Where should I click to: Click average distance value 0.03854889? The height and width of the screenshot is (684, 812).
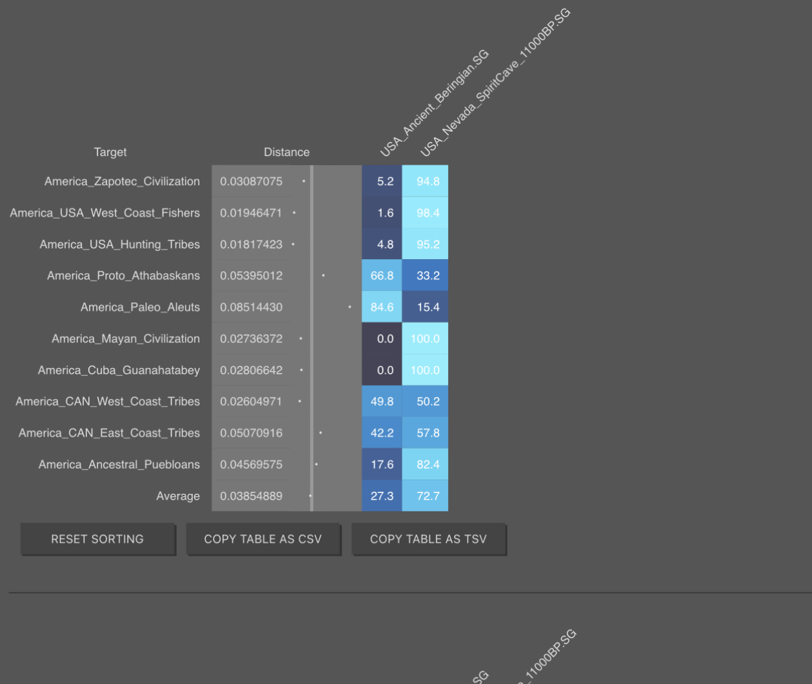pyautogui.click(x=252, y=496)
